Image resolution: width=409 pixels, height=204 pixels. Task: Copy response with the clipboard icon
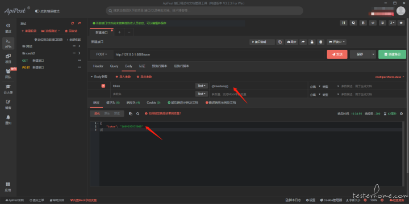(x=131, y=114)
